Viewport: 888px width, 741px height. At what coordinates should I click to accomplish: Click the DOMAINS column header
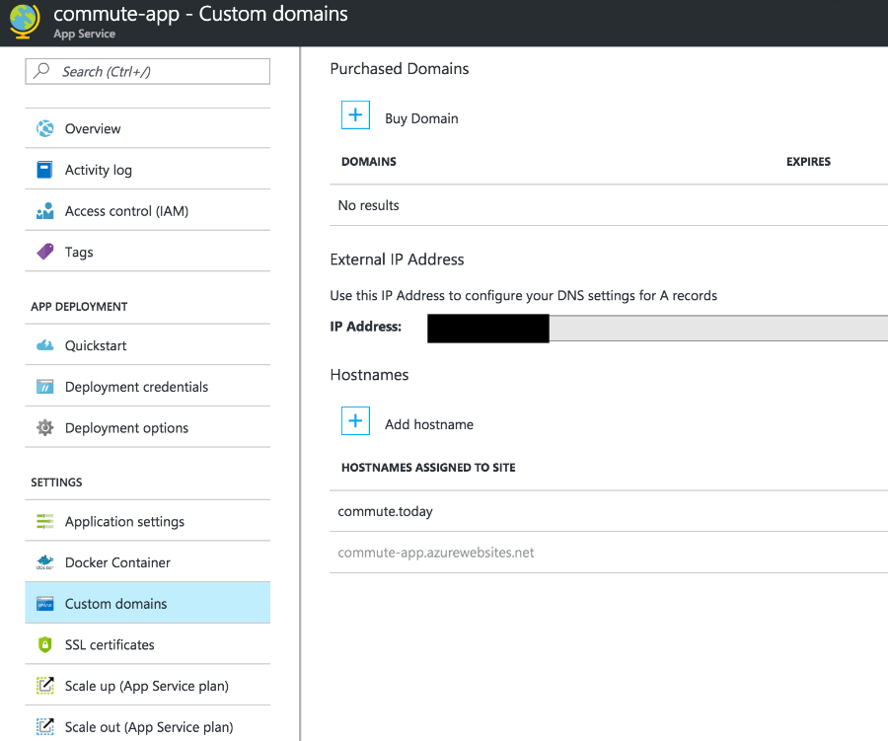369,162
